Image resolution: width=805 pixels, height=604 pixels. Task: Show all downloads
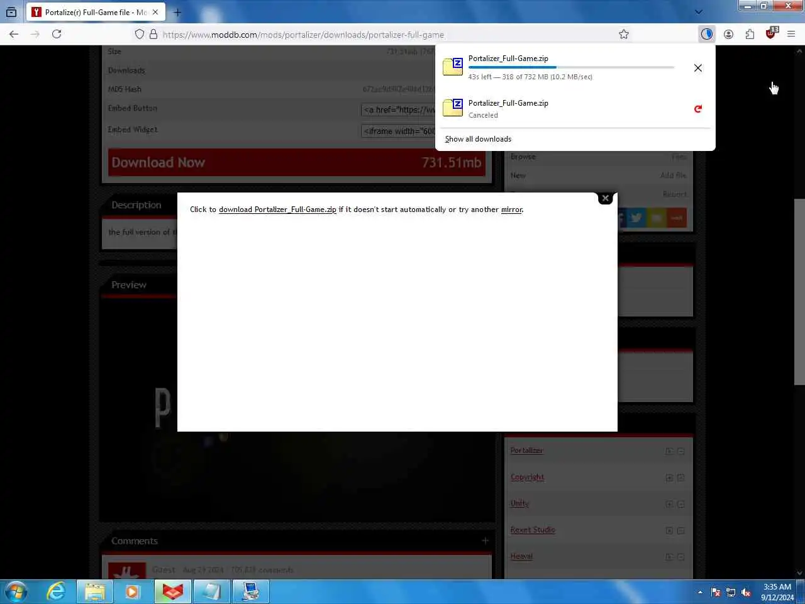click(478, 139)
